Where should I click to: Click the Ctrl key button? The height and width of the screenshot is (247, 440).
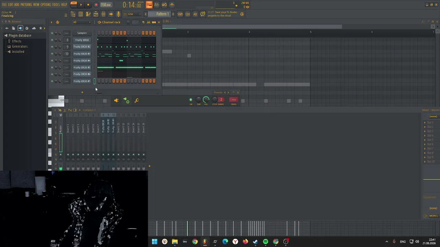pyautogui.click(x=188, y=14)
